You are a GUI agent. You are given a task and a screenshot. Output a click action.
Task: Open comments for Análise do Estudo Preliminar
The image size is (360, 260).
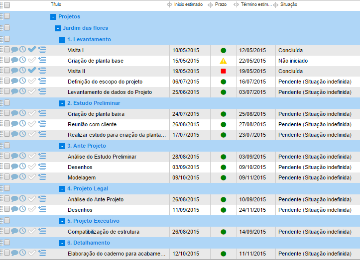click(x=14, y=156)
